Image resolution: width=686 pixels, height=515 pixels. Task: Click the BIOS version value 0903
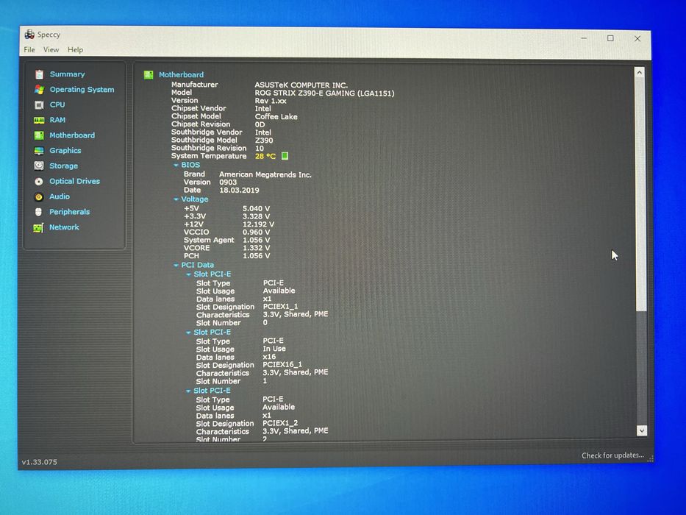tap(228, 182)
